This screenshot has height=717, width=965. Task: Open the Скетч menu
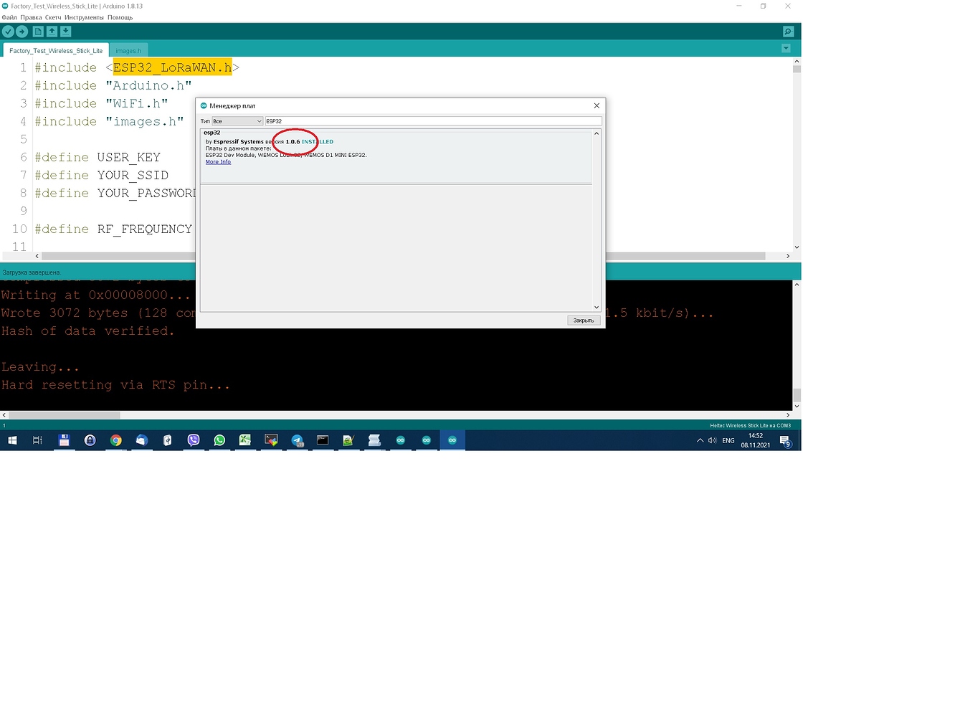click(53, 17)
